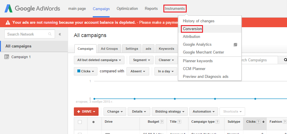This screenshot has height=134, width=287.
Task: Collapse the sidebar with double-chevron icon
Action: click(60, 34)
